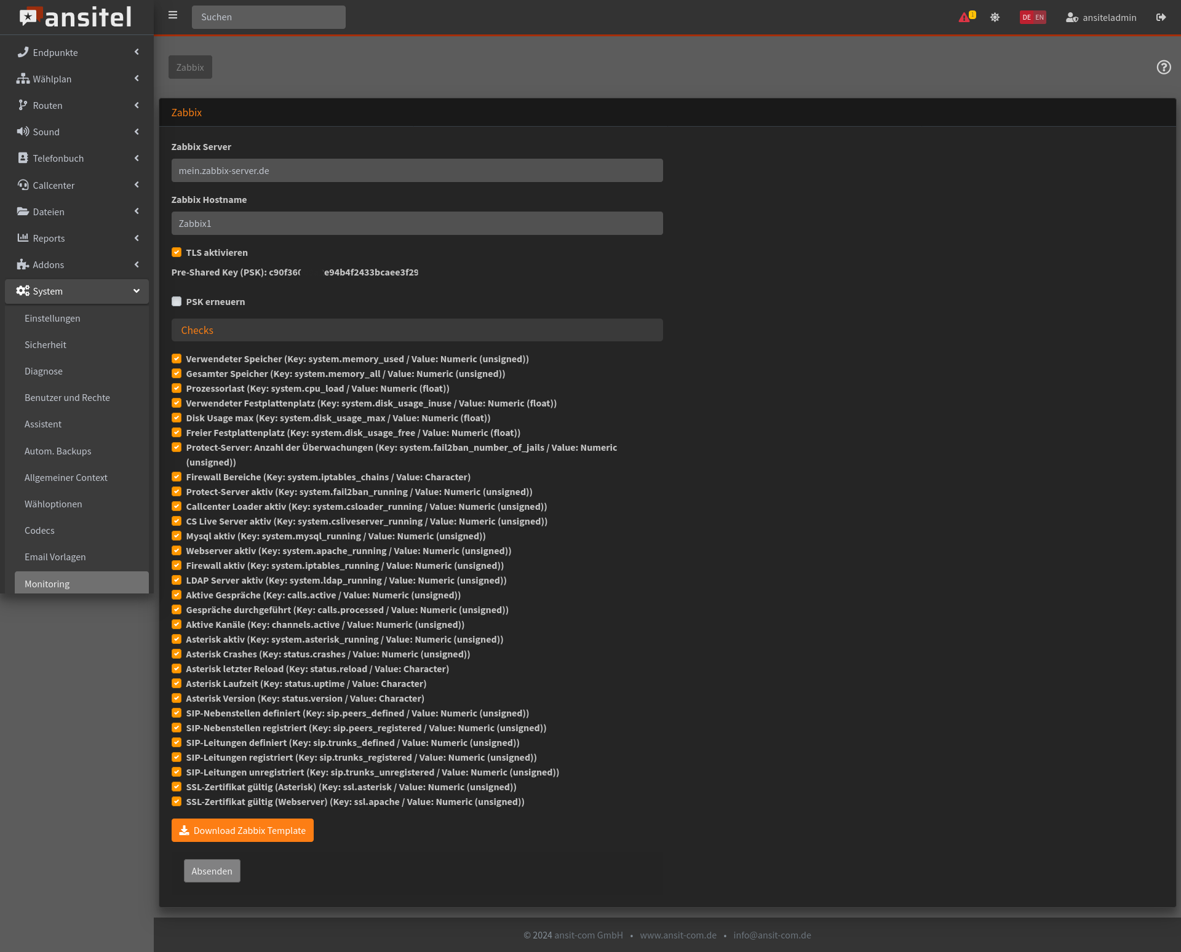The height and width of the screenshot is (952, 1181).
Task: Click the Reports chart icon in the sidebar
Action: click(23, 238)
